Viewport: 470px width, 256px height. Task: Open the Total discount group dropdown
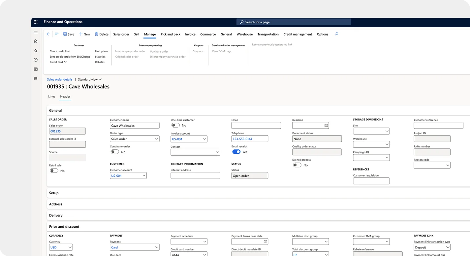pos(326,254)
